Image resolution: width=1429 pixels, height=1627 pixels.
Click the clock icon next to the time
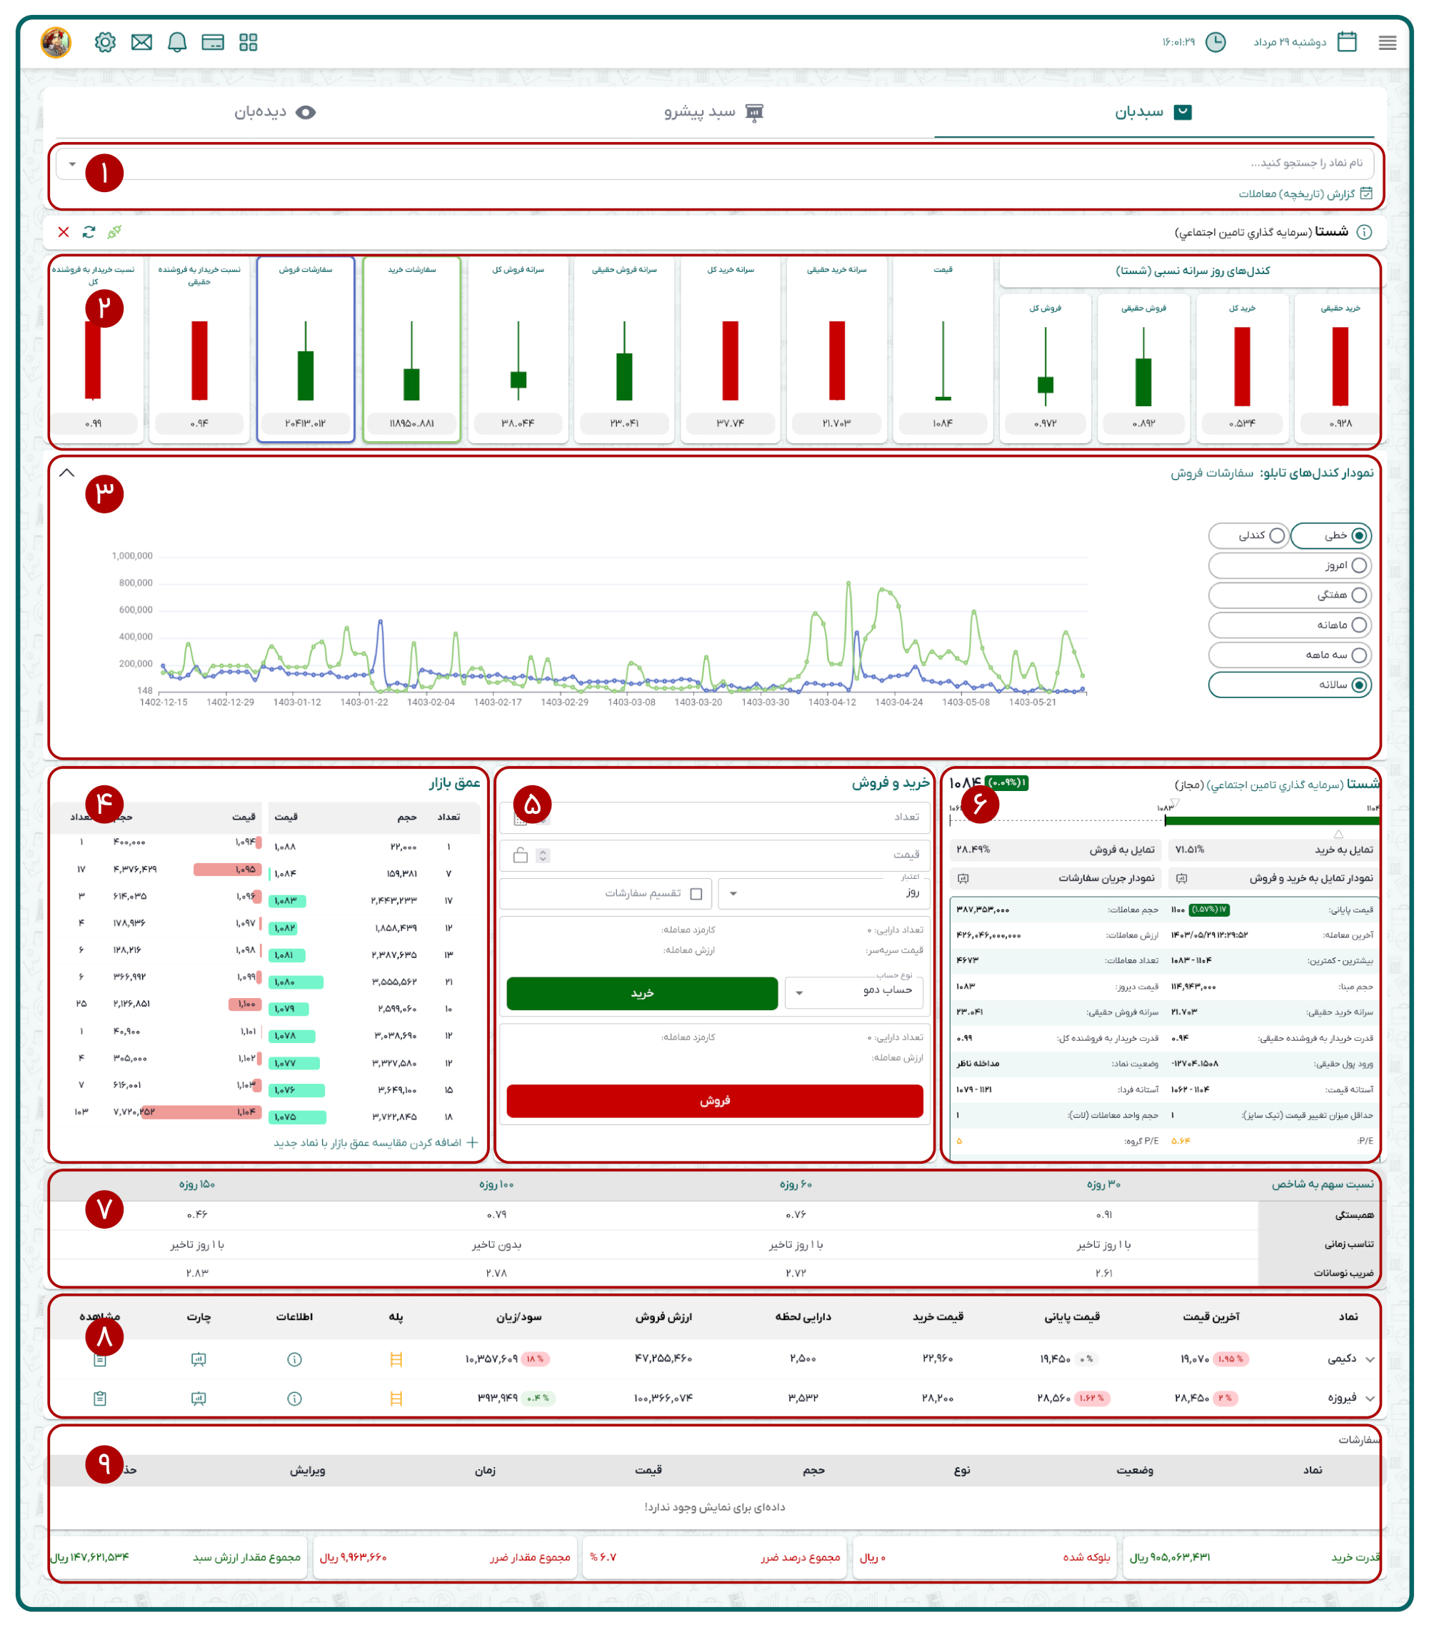pyautogui.click(x=1215, y=42)
